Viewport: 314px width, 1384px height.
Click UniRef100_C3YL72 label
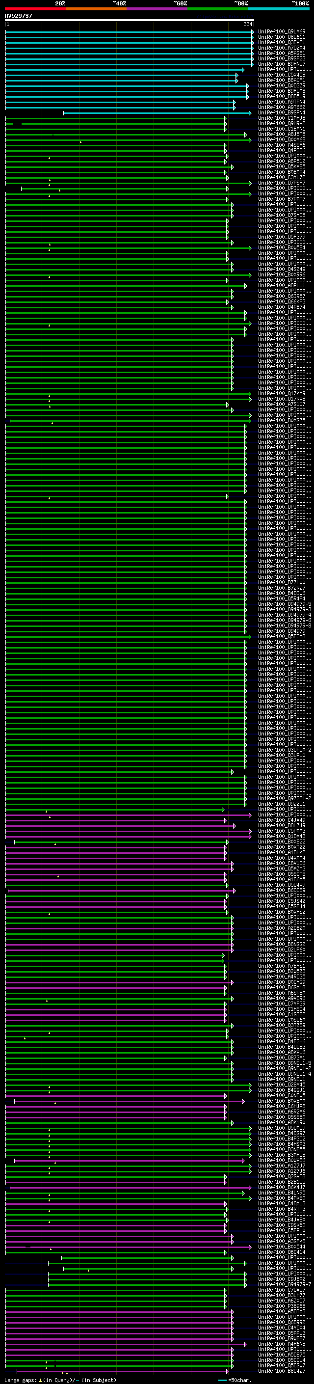282,177
